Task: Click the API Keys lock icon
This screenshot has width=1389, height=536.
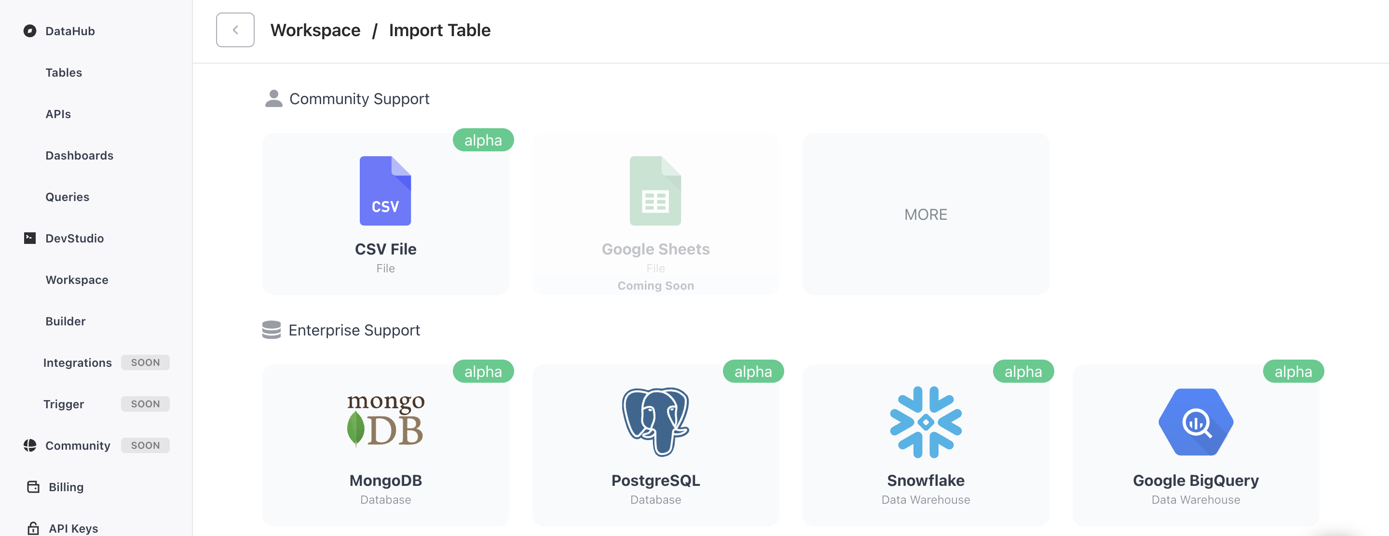Action: coord(33,528)
